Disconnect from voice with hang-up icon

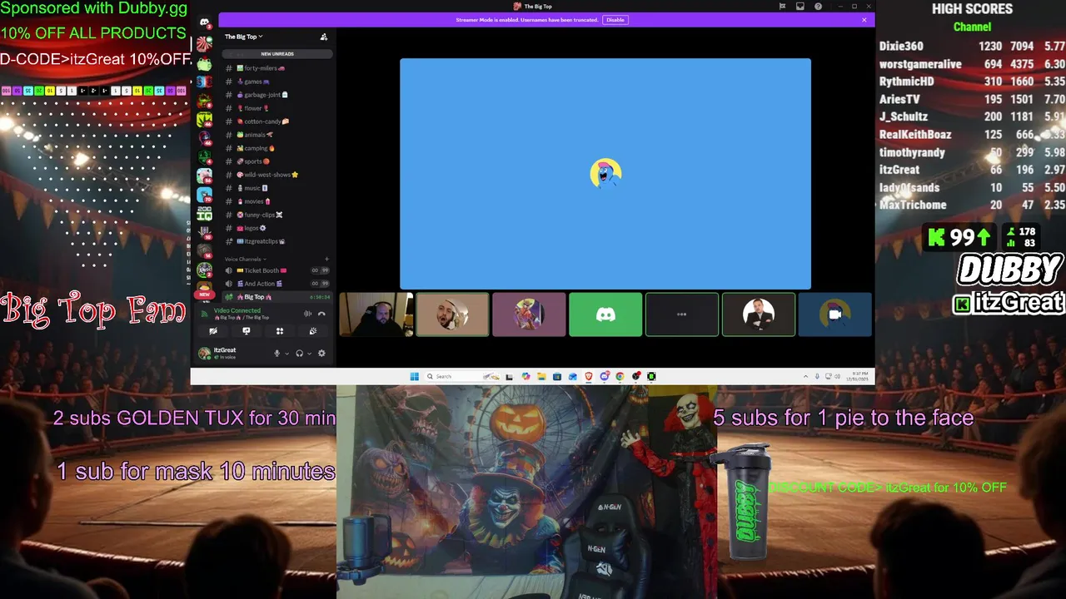[321, 314]
